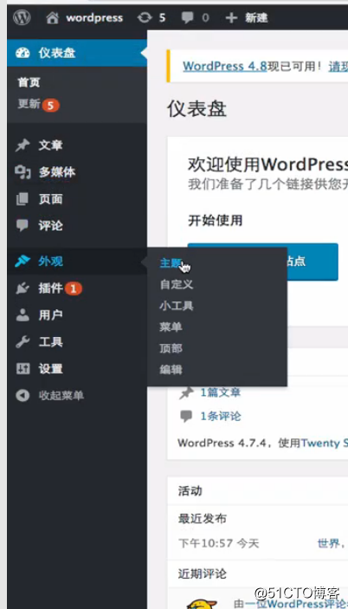Go to 评论 comments menu

50,225
